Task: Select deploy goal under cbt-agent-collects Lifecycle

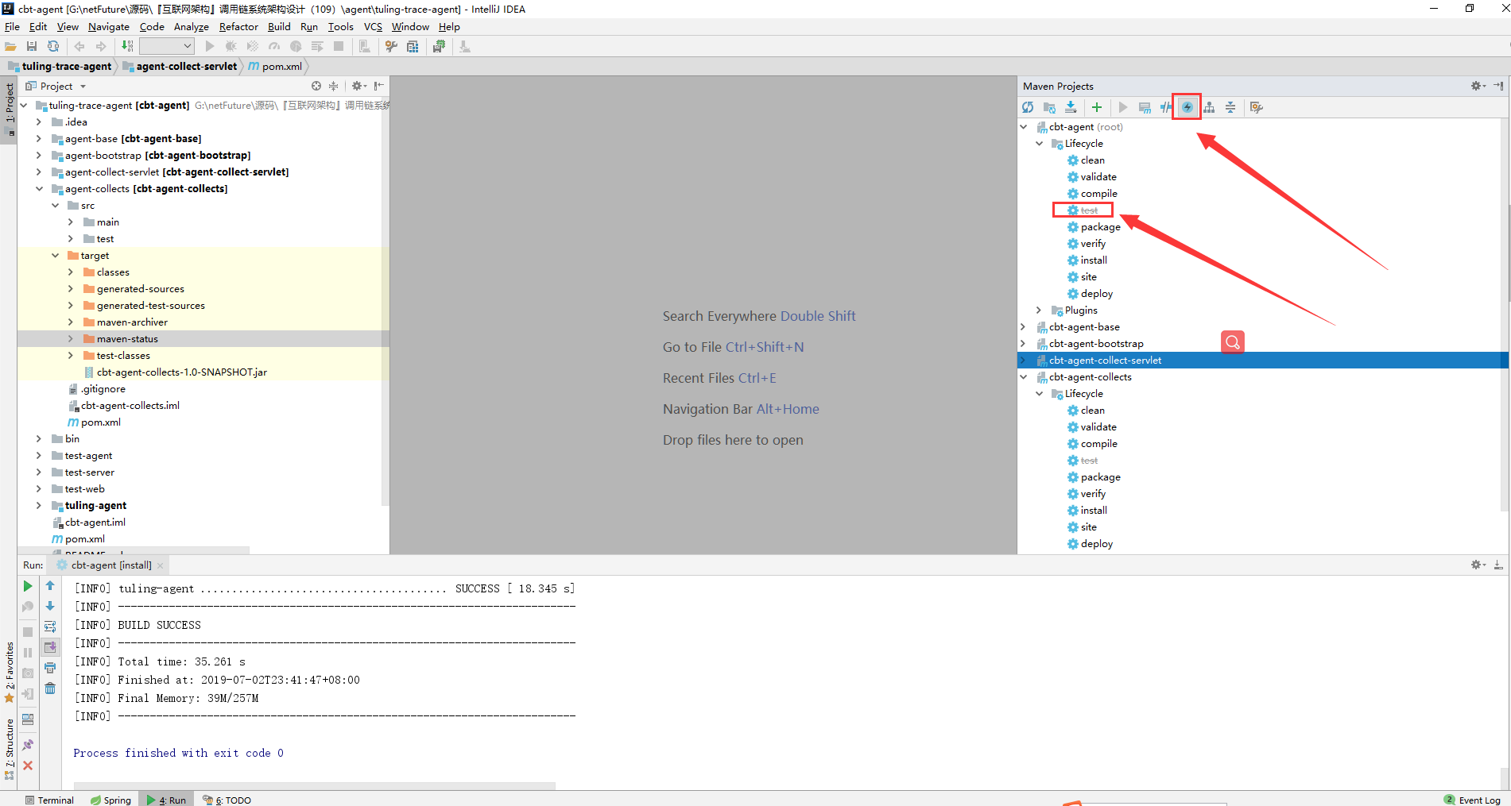Action: (1097, 544)
